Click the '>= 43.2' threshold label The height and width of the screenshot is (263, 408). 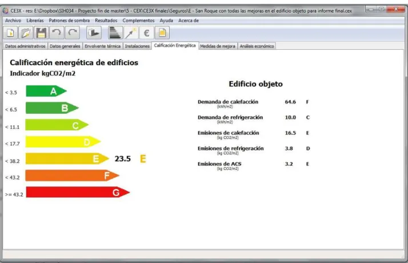(x=14, y=194)
